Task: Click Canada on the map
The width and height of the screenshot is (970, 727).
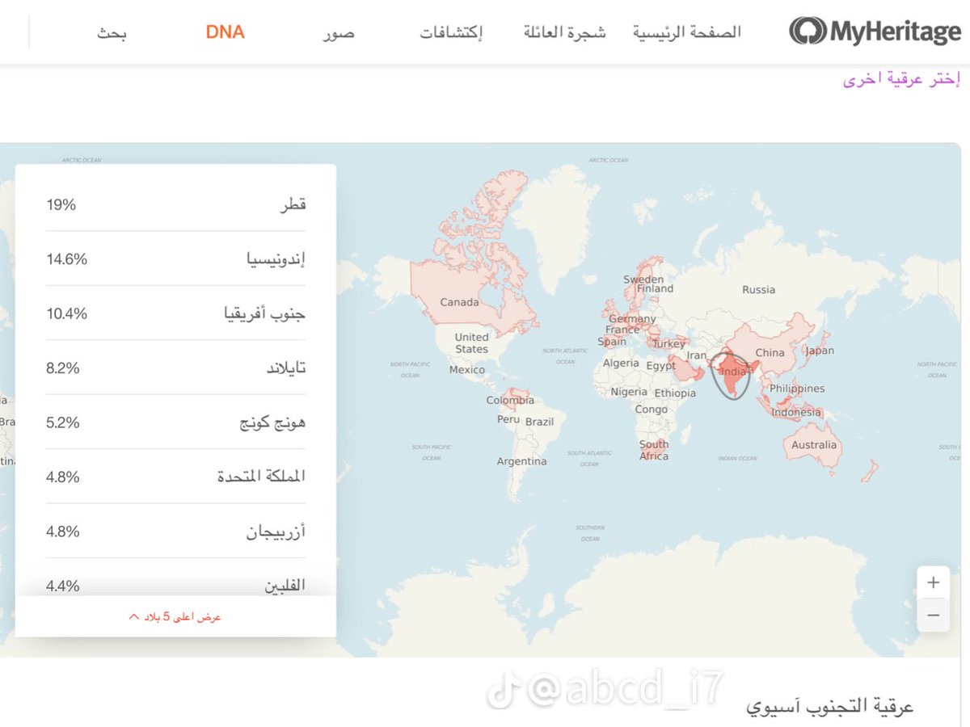Action: [x=459, y=302]
